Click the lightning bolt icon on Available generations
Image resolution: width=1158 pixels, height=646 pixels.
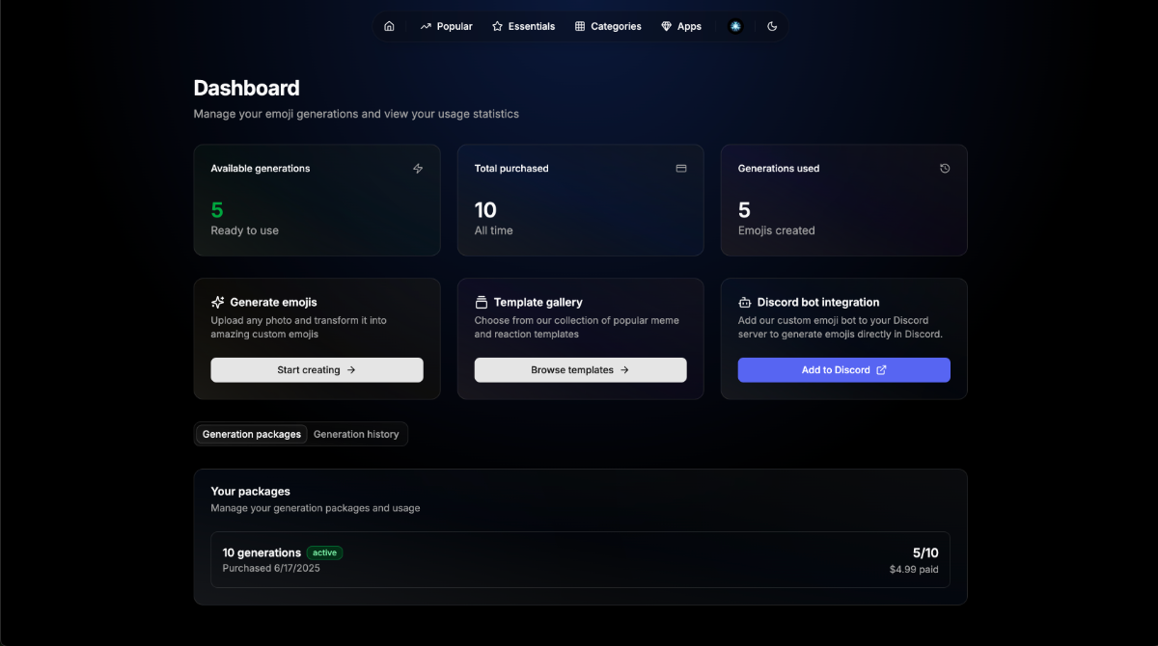(x=418, y=169)
